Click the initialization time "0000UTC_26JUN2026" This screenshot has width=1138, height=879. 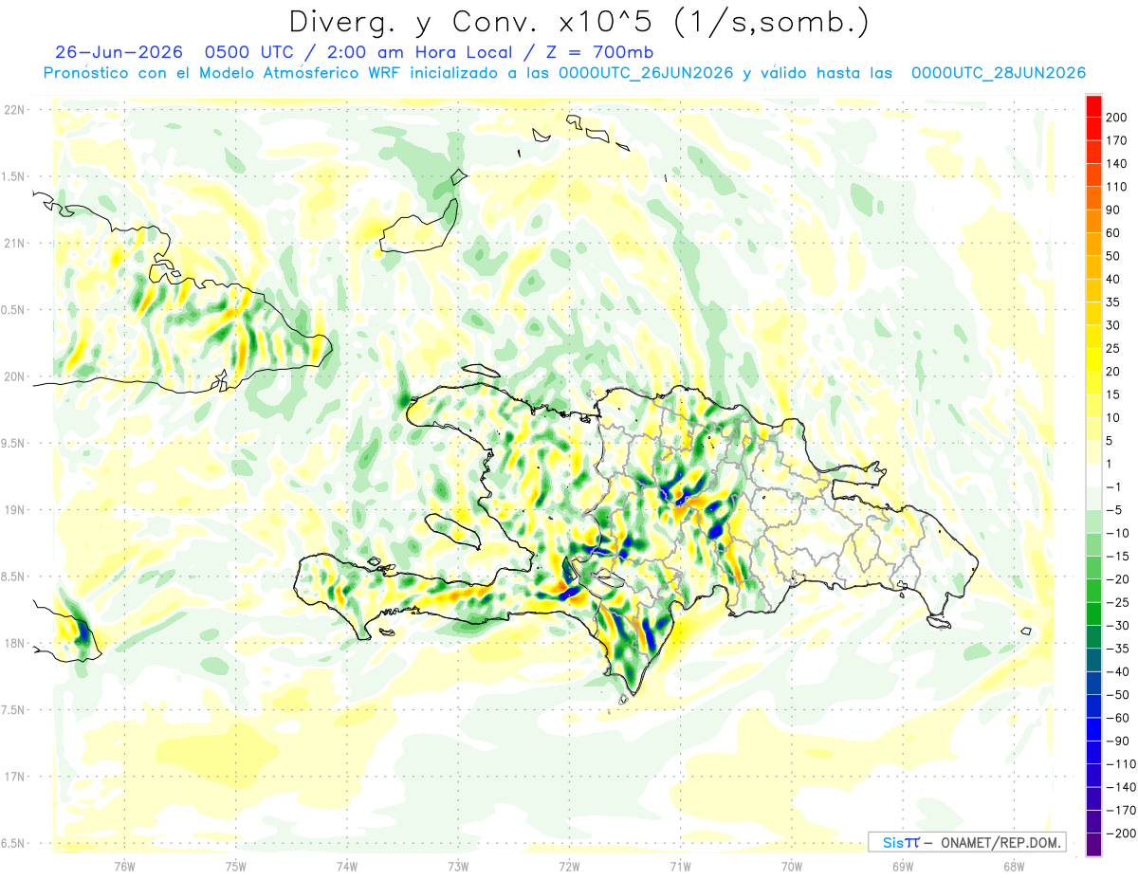(x=646, y=73)
